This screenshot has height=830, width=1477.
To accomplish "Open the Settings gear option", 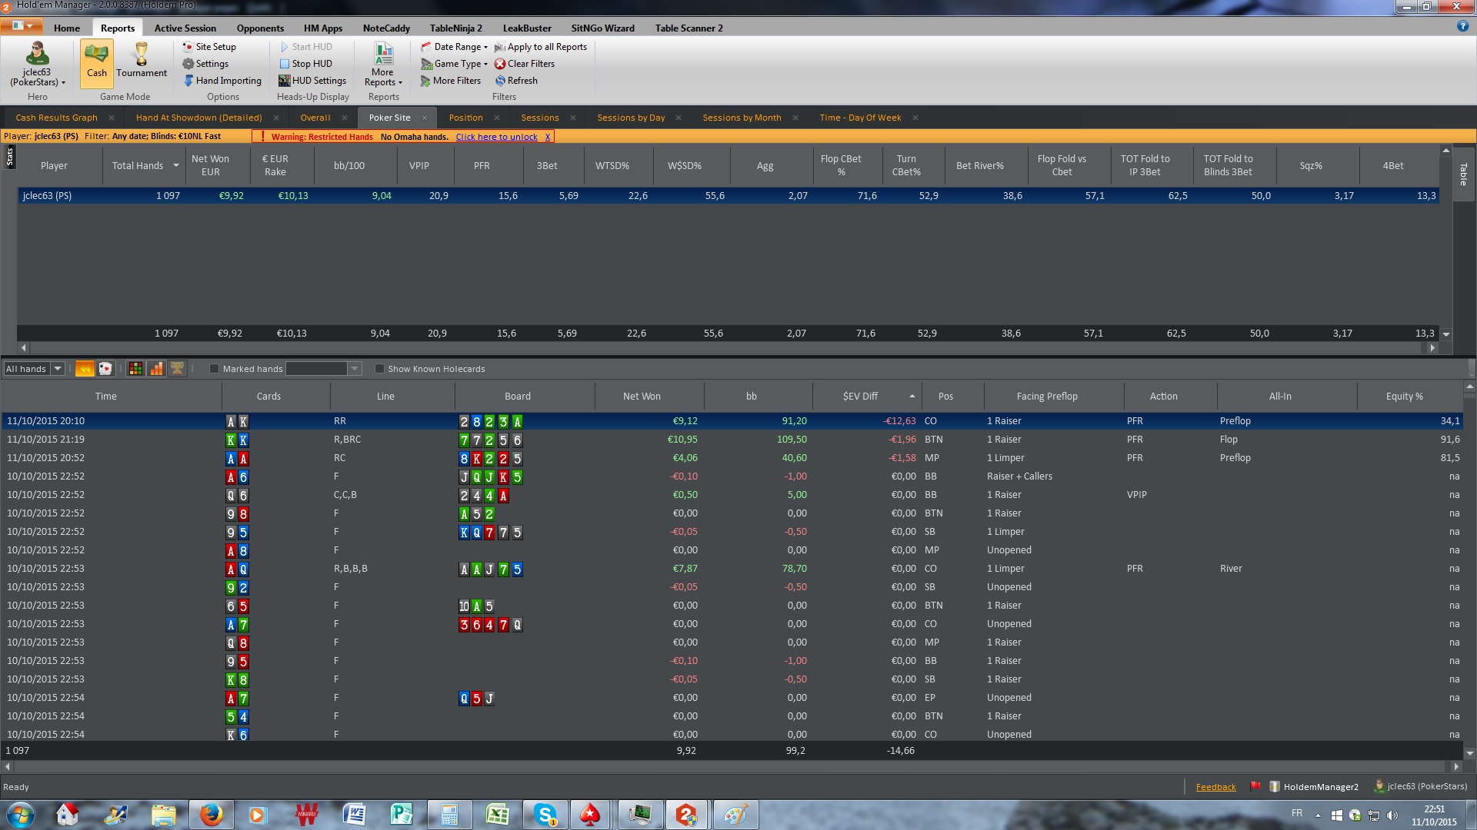I will click(205, 64).
